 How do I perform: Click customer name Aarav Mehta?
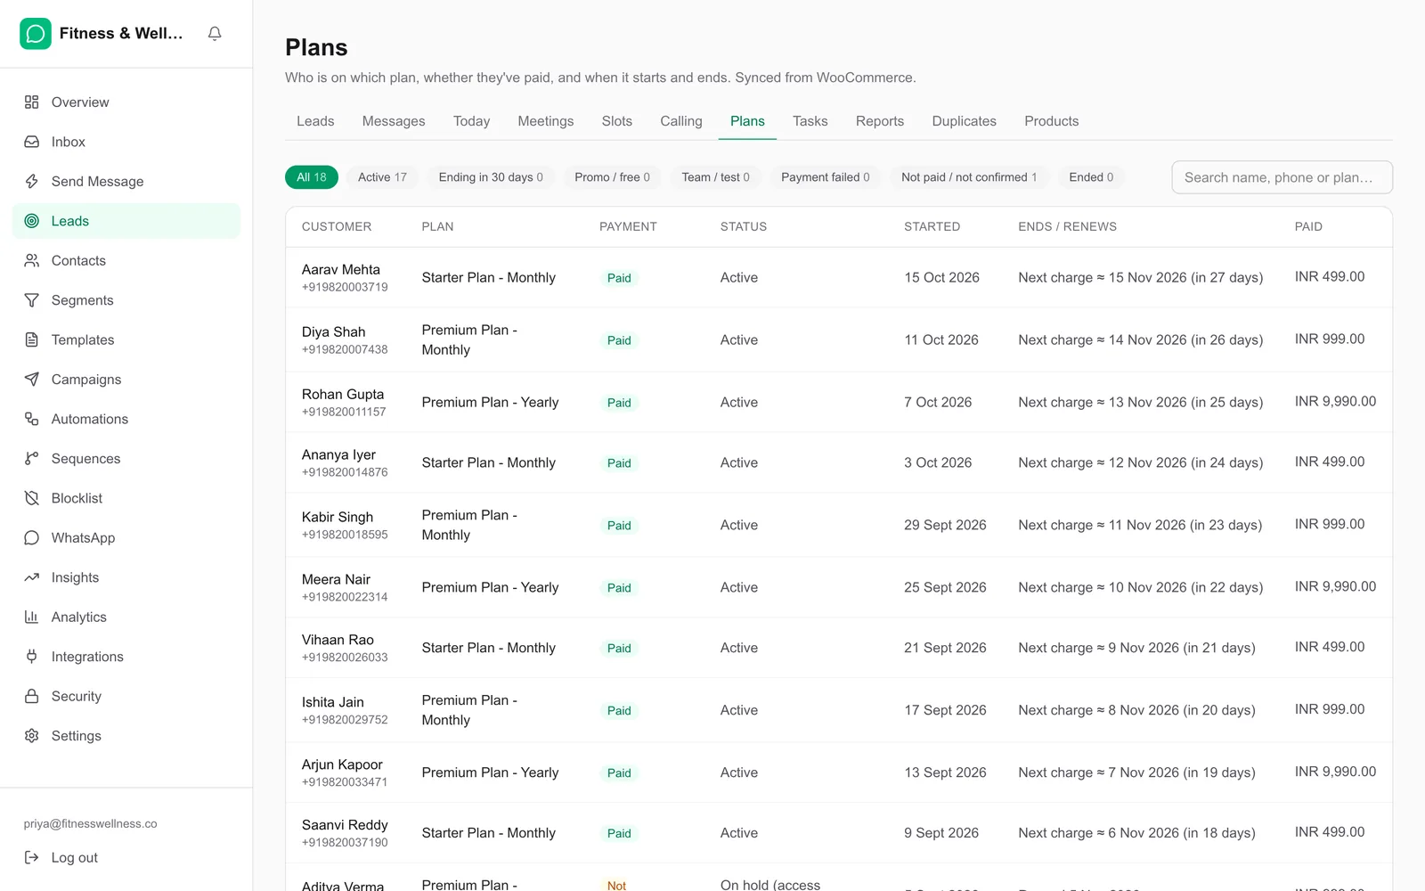(341, 269)
